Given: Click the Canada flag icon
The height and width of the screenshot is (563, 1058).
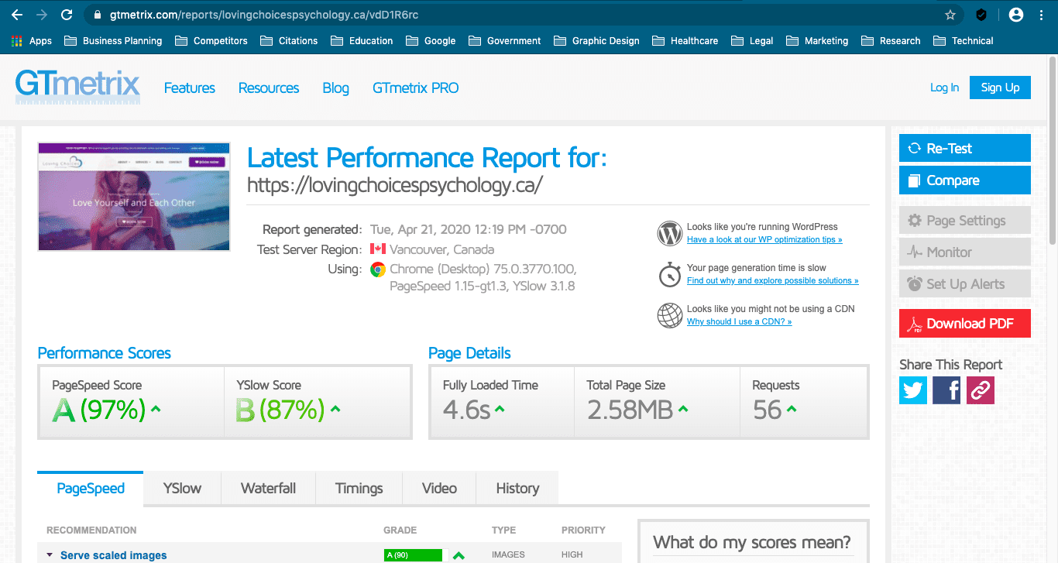Looking at the screenshot, I should (x=377, y=249).
